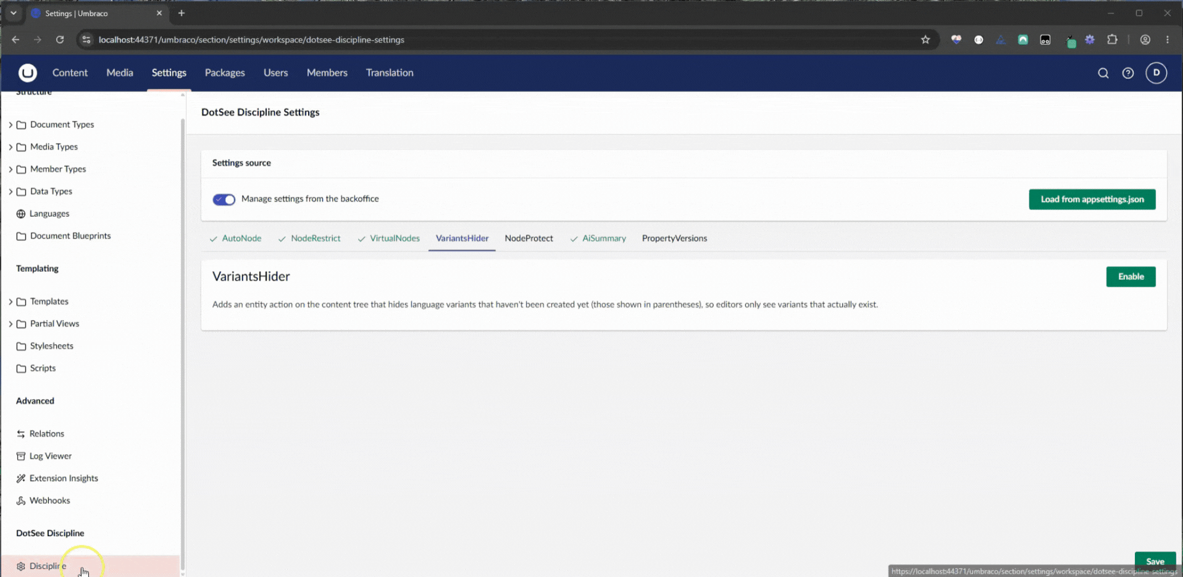Click the site information icon in address bar

coord(86,40)
